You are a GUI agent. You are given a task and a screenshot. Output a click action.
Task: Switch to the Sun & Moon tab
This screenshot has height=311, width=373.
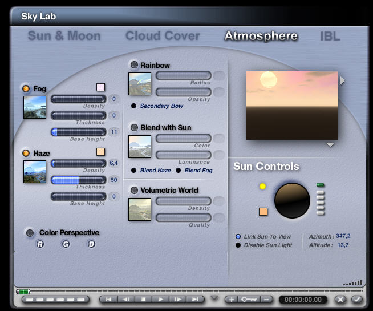click(64, 36)
